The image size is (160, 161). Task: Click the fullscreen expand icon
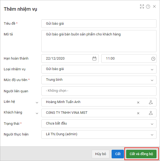[142, 6]
